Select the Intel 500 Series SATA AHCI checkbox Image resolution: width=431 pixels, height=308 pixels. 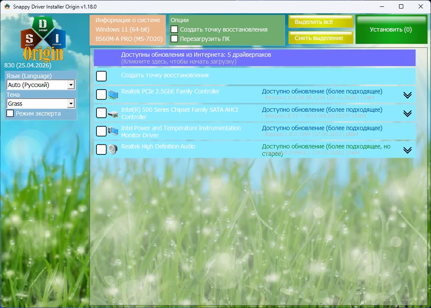pyautogui.click(x=102, y=113)
